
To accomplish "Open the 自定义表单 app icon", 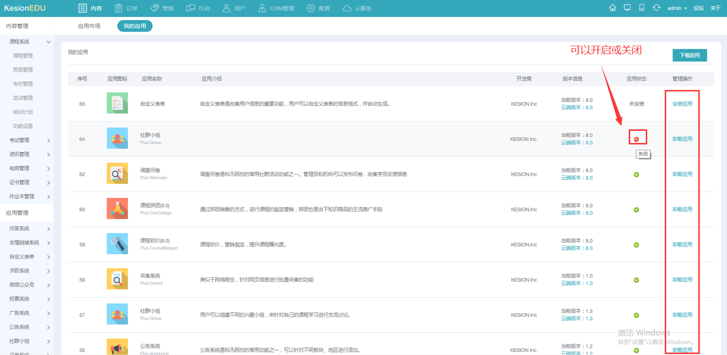I will 117,103.
